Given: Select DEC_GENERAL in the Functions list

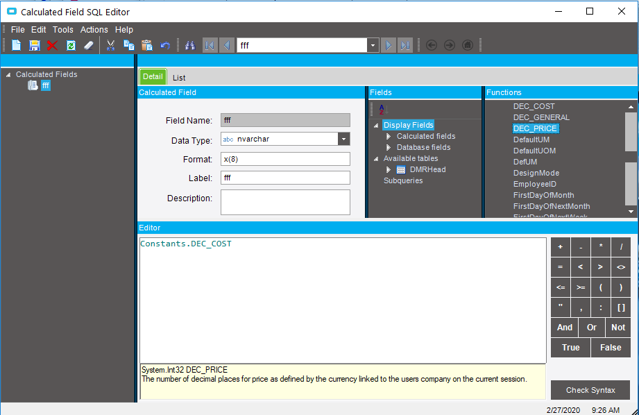Looking at the screenshot, I should [541, 117].
